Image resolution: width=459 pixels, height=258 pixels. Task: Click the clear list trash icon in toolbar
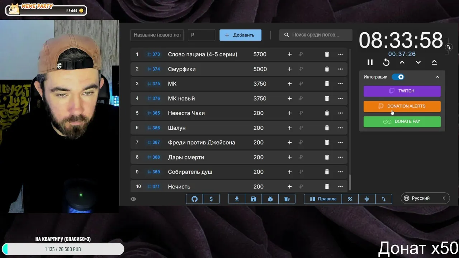(x=287, y=199)
